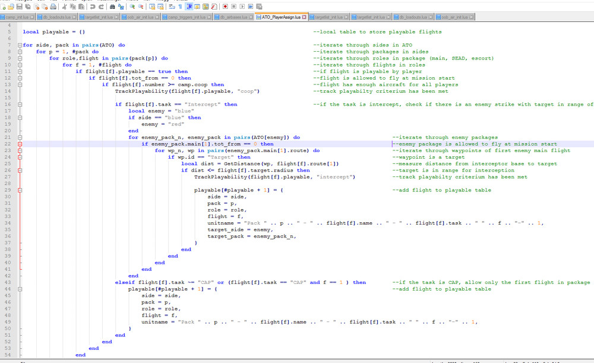594x363 pixels.
Task: Click the Redo toolbar icon
Action: pos(101,7)
